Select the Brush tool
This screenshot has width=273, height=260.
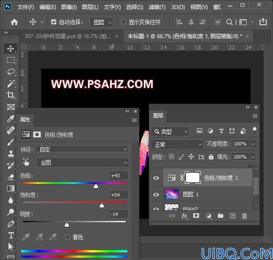tap(11, 142)
